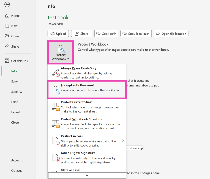The height and width of the screenshot is (179, 210).
Task: Expand the Restrict Access submenu arrow
Action: coord(123,140)
